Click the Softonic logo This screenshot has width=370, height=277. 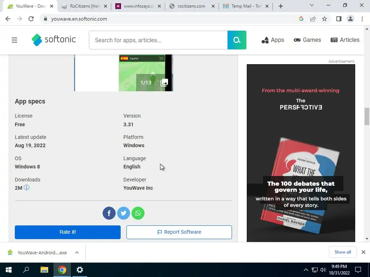point(54,40)
